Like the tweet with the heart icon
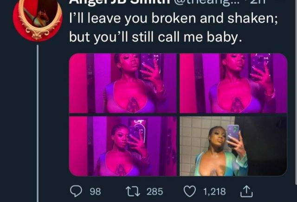 [190, 191]
